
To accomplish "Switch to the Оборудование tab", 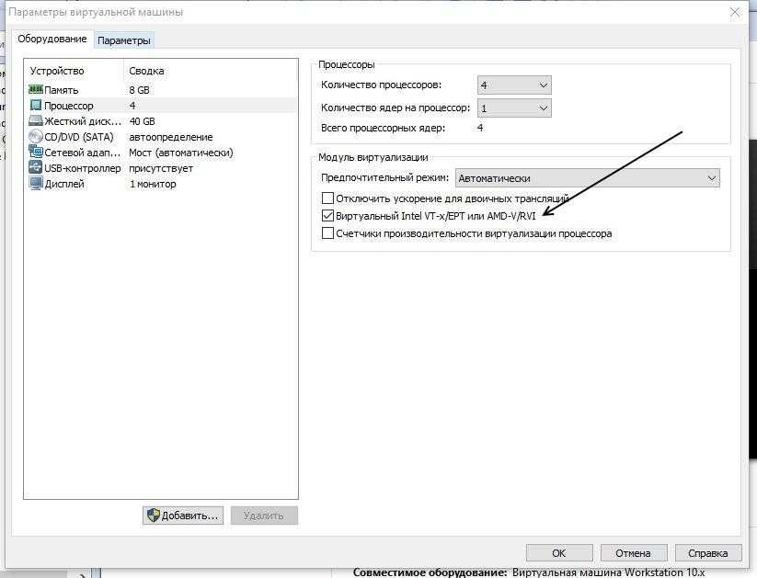I will [x=52, y=40].
